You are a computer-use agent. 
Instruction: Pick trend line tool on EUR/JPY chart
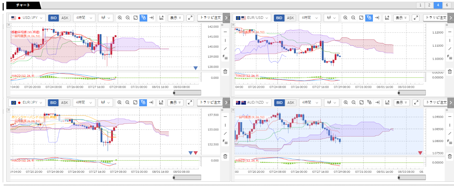click(x=225, y=133)
